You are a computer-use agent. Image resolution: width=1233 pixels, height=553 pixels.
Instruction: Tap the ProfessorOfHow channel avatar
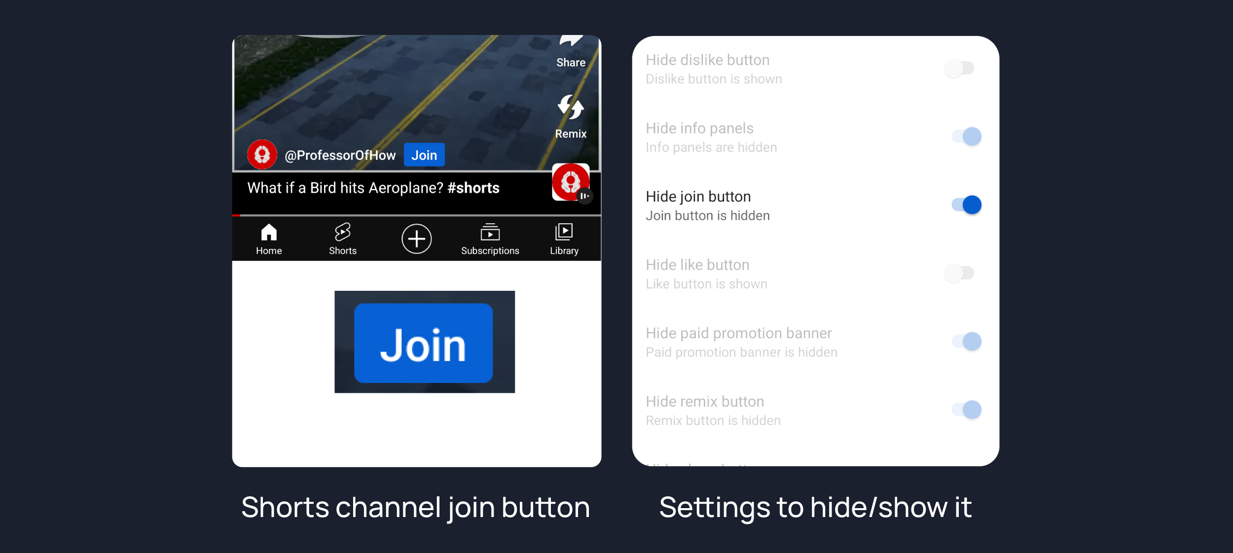(x=262, y=155)
